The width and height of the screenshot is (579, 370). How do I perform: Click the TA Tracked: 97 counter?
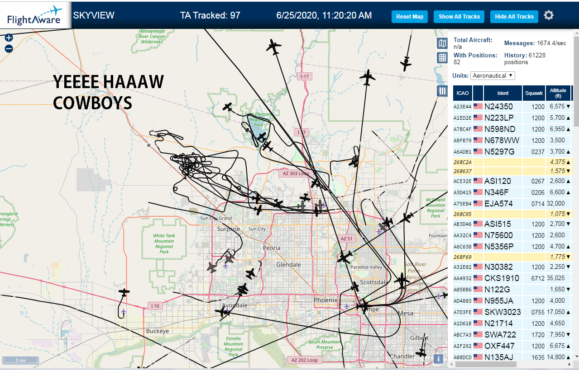click(x=210, y=15)
